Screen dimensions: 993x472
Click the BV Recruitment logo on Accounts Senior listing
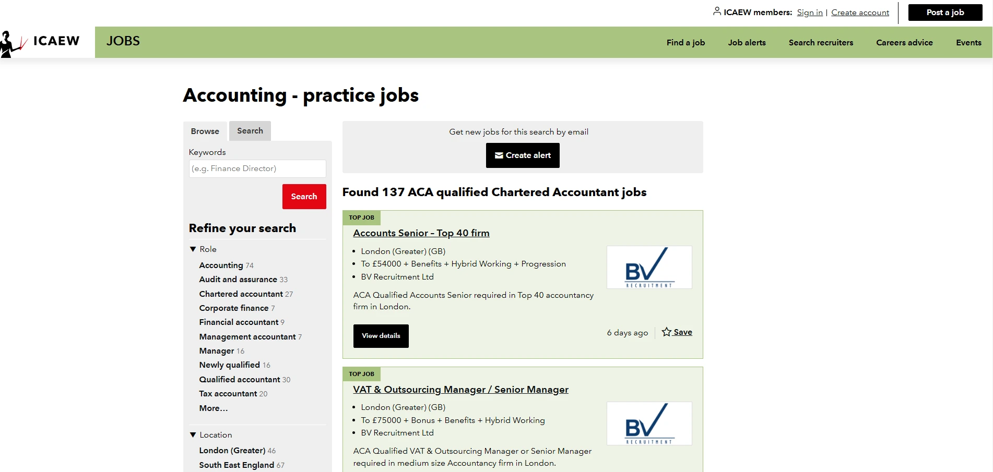point(649,267)
